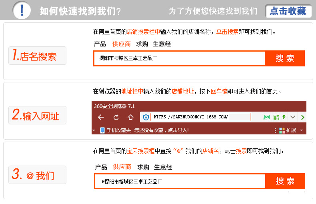
Task: Click orange text 宝贝搜索框
Action: [141, 151]
